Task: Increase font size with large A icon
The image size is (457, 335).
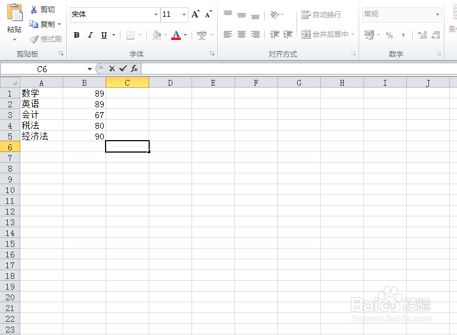Action: (x=196, y=14)
